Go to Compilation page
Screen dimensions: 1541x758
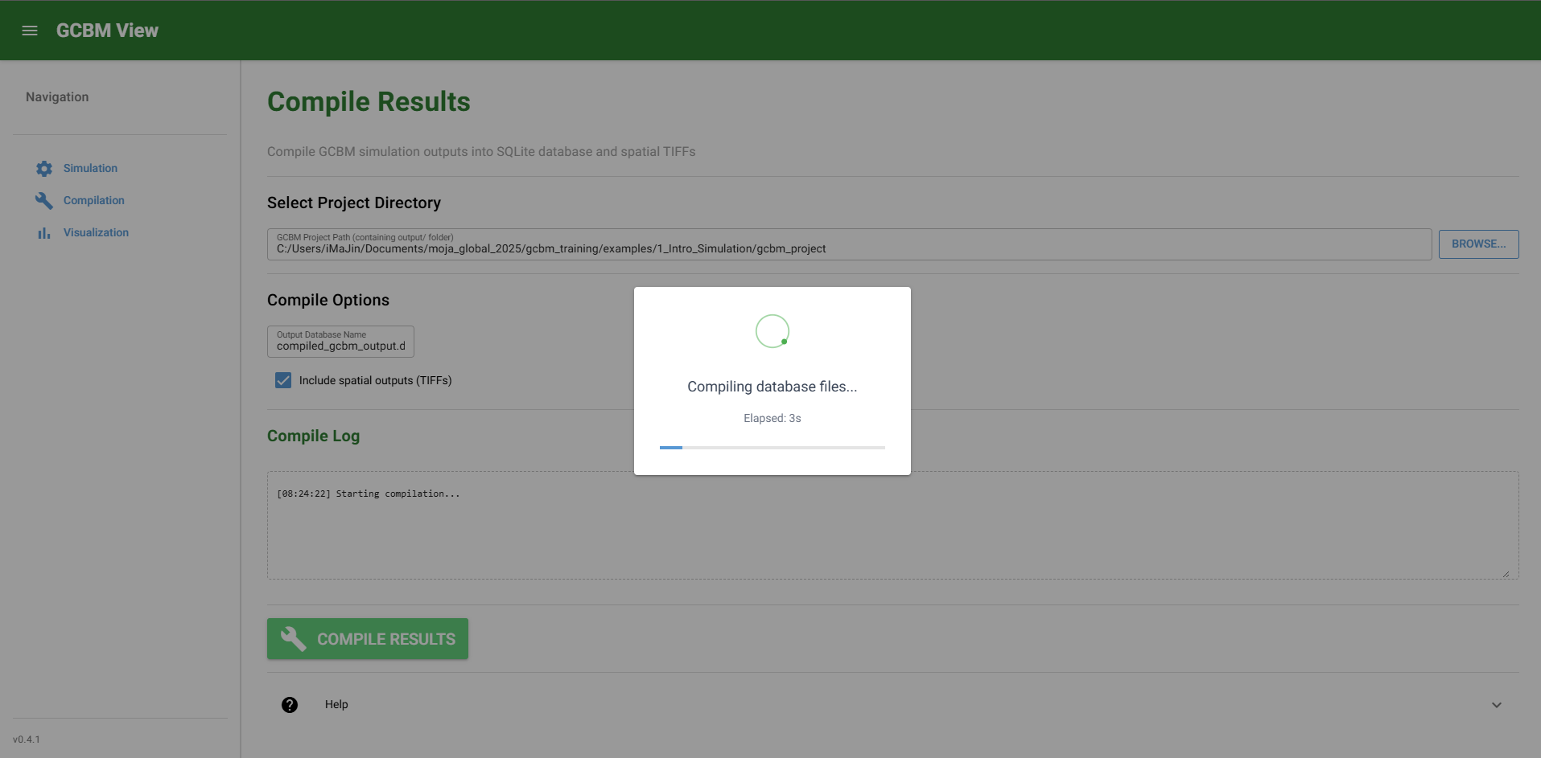(94, 200)
